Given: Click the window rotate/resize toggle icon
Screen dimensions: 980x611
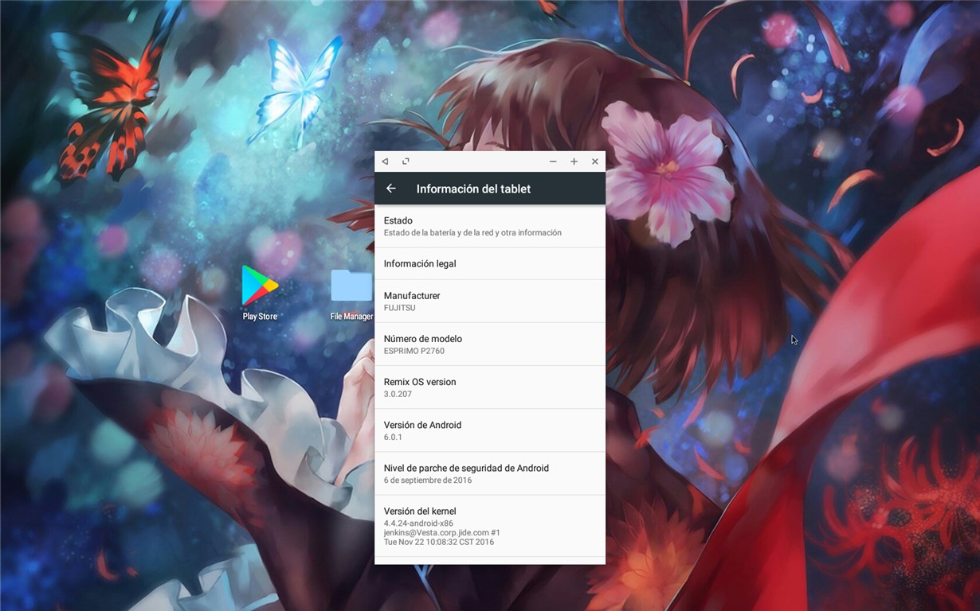Looking at the screenshot, I should click(x=406, y=162).
